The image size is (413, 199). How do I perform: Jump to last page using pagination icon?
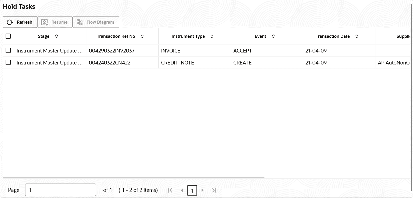(214, 190)
